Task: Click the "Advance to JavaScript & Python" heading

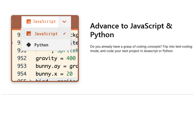Action: pos(131,30)
